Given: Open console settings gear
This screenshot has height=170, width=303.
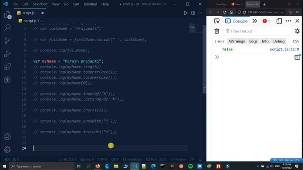Looking at the screenshot, I should 297,31.
